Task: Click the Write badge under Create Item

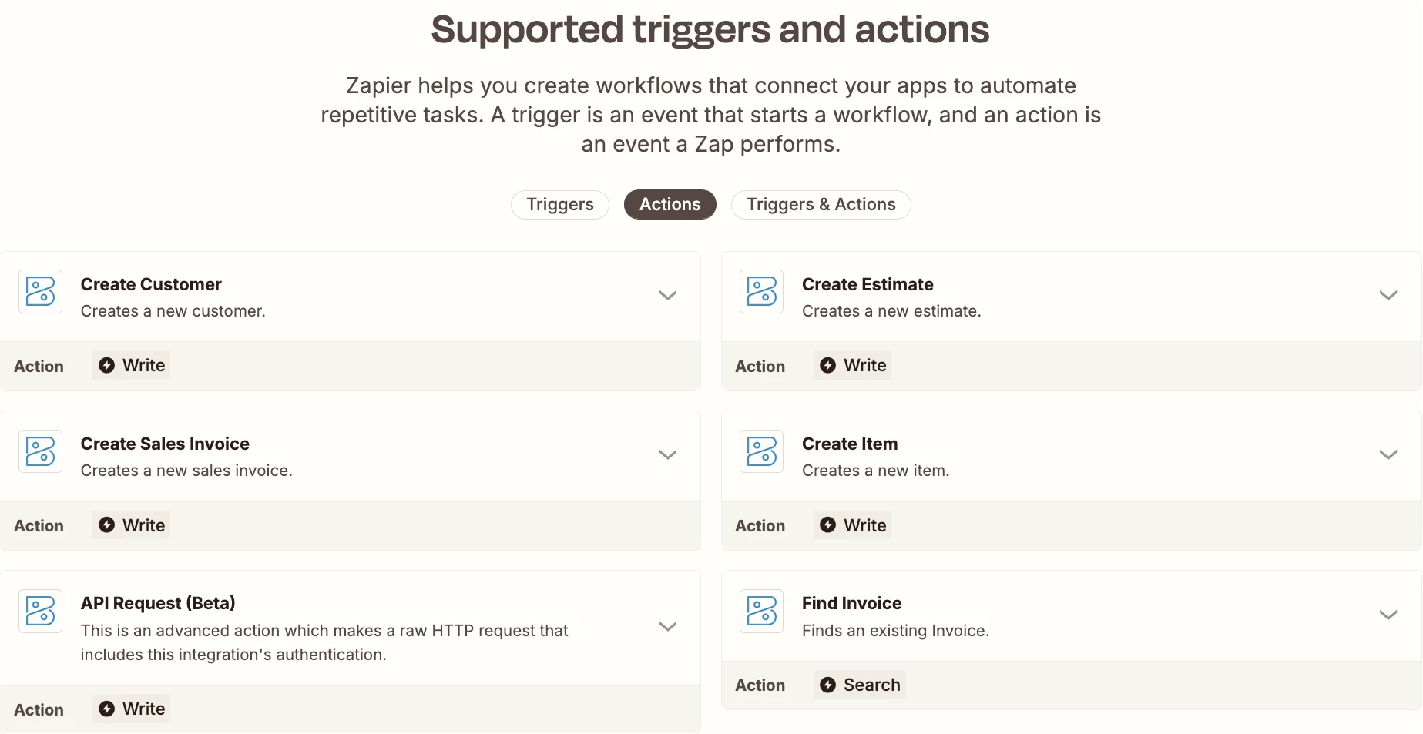Action: [852, 525]
